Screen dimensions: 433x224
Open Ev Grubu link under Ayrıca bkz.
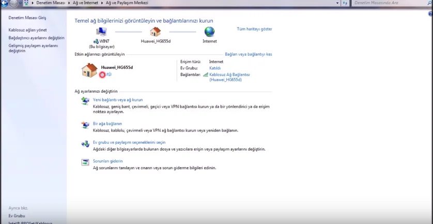(17, 216)
